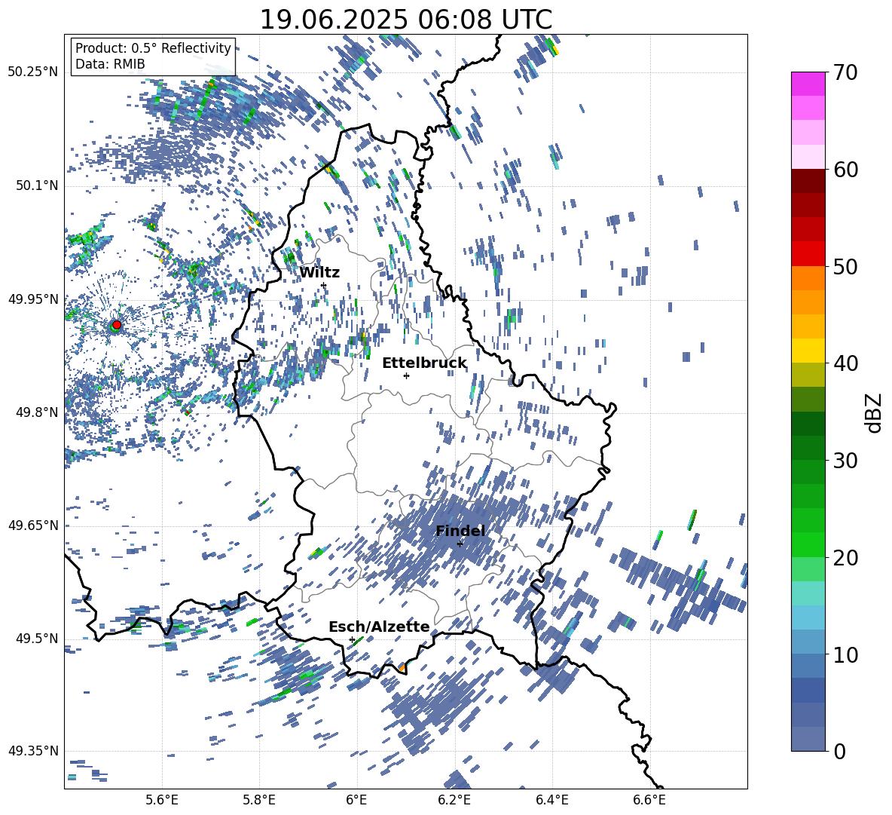
Task: Click the Findel location cross marker
Action: click(460, 544)
